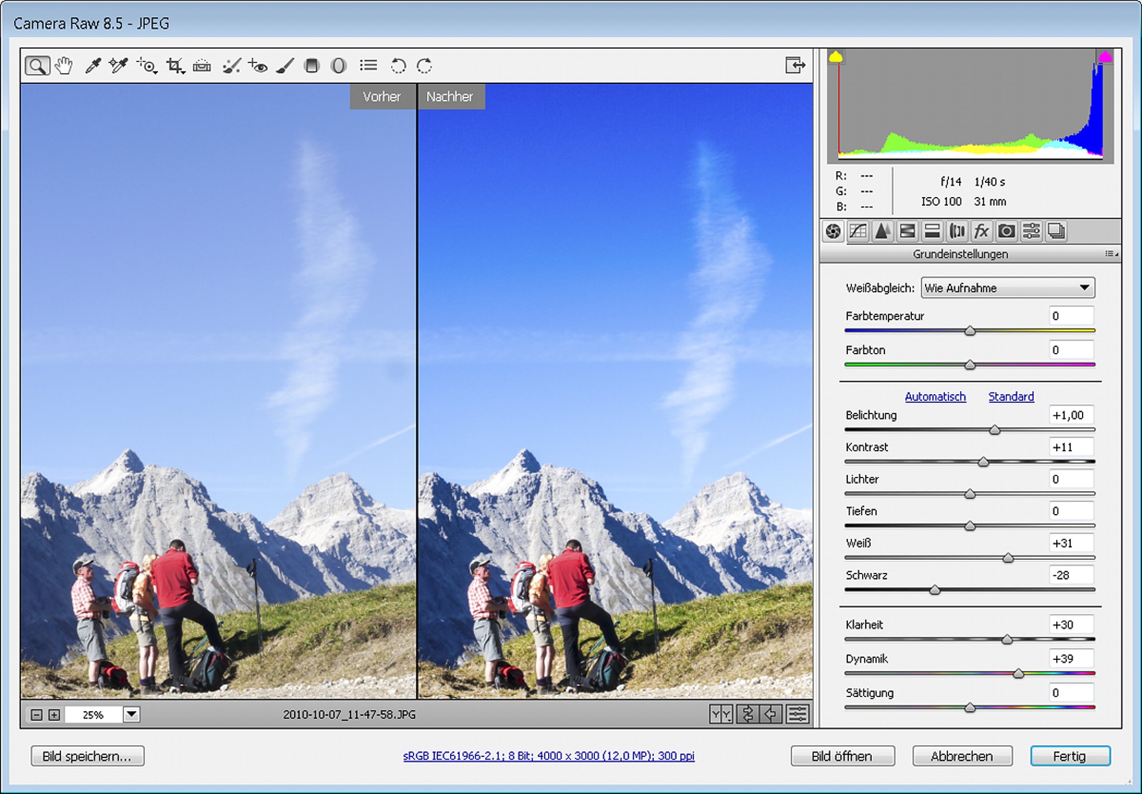The image size is (1142, 794).
Task: Click the Standard link
Action: pos(1011,396)
